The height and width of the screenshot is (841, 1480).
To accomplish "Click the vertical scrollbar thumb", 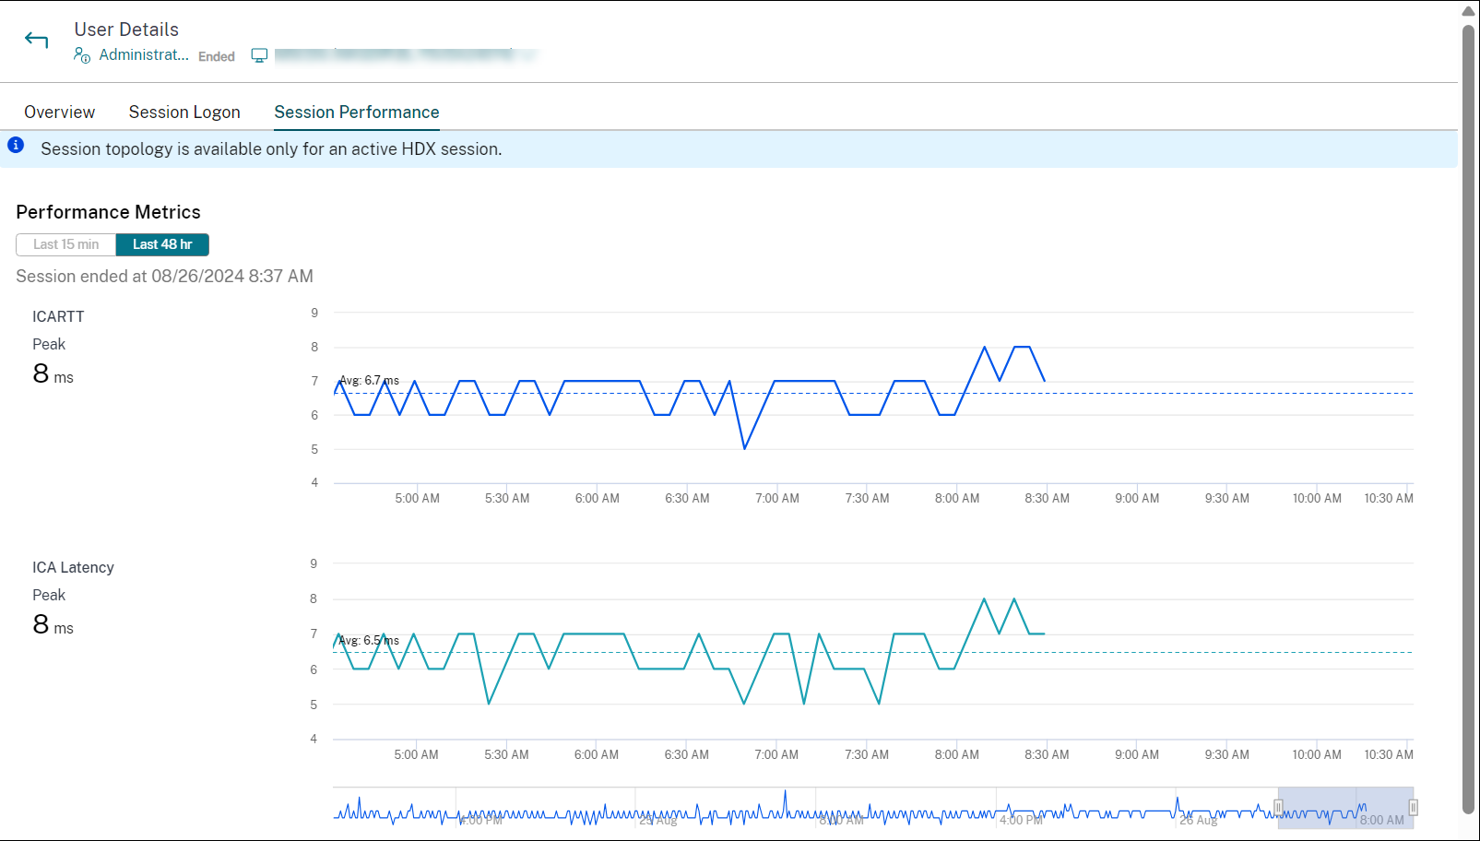I will coord(1468,415).
